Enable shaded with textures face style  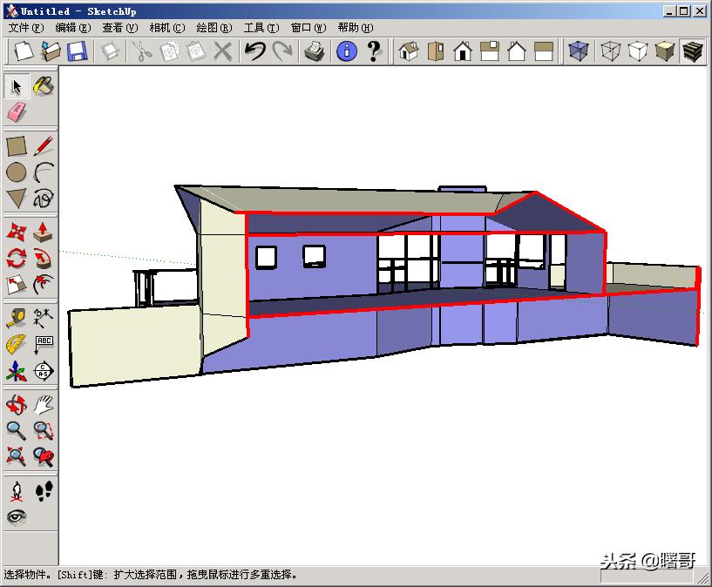(691, 52)
